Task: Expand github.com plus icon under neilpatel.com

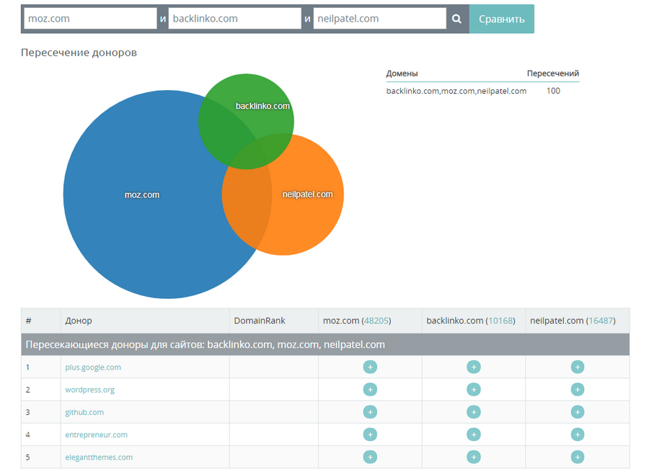Action: [x=578, y=412]
